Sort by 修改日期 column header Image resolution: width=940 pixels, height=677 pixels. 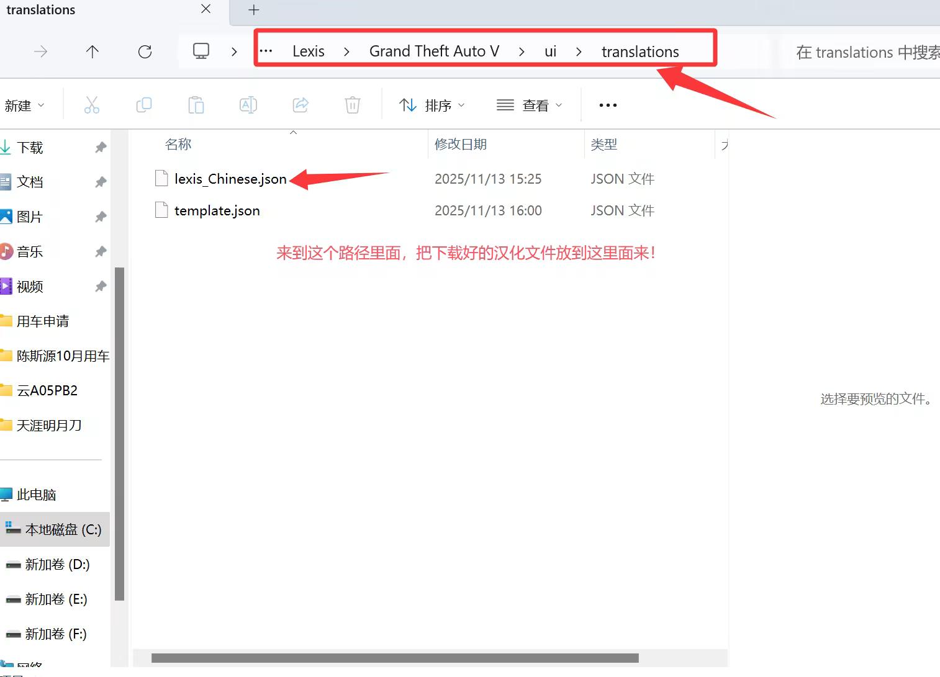tap(461, 145)
